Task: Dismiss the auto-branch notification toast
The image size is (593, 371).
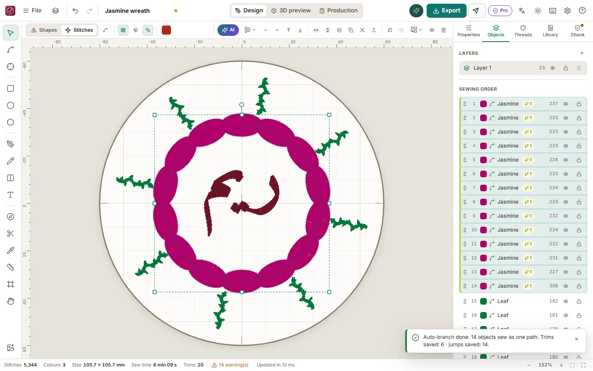Action: [577, 339]
